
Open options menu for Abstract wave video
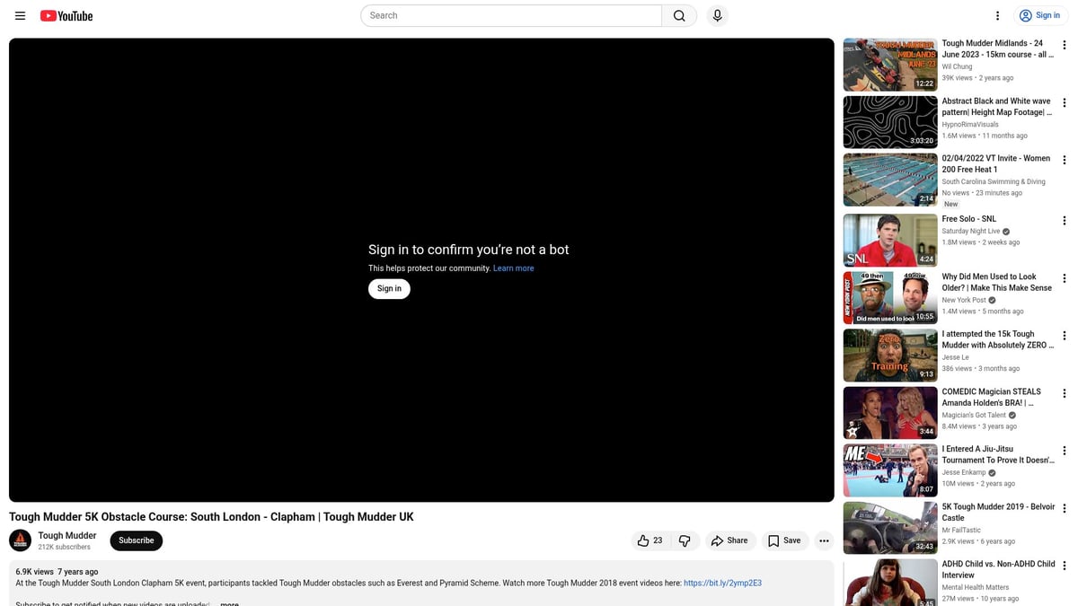[1065, 102]
